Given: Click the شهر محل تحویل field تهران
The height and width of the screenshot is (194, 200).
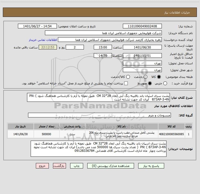Looking at the screenshot, I should (142, 70).
